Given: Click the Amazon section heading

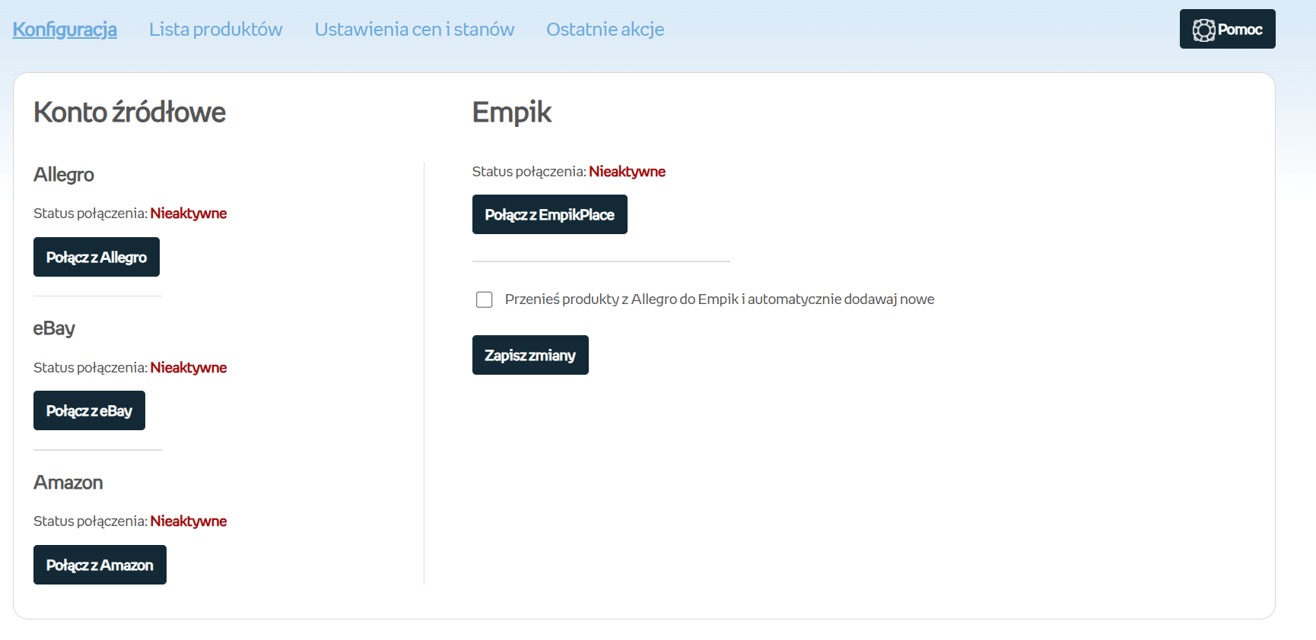Looking at the screenshot, I should (x=68, y=483).
